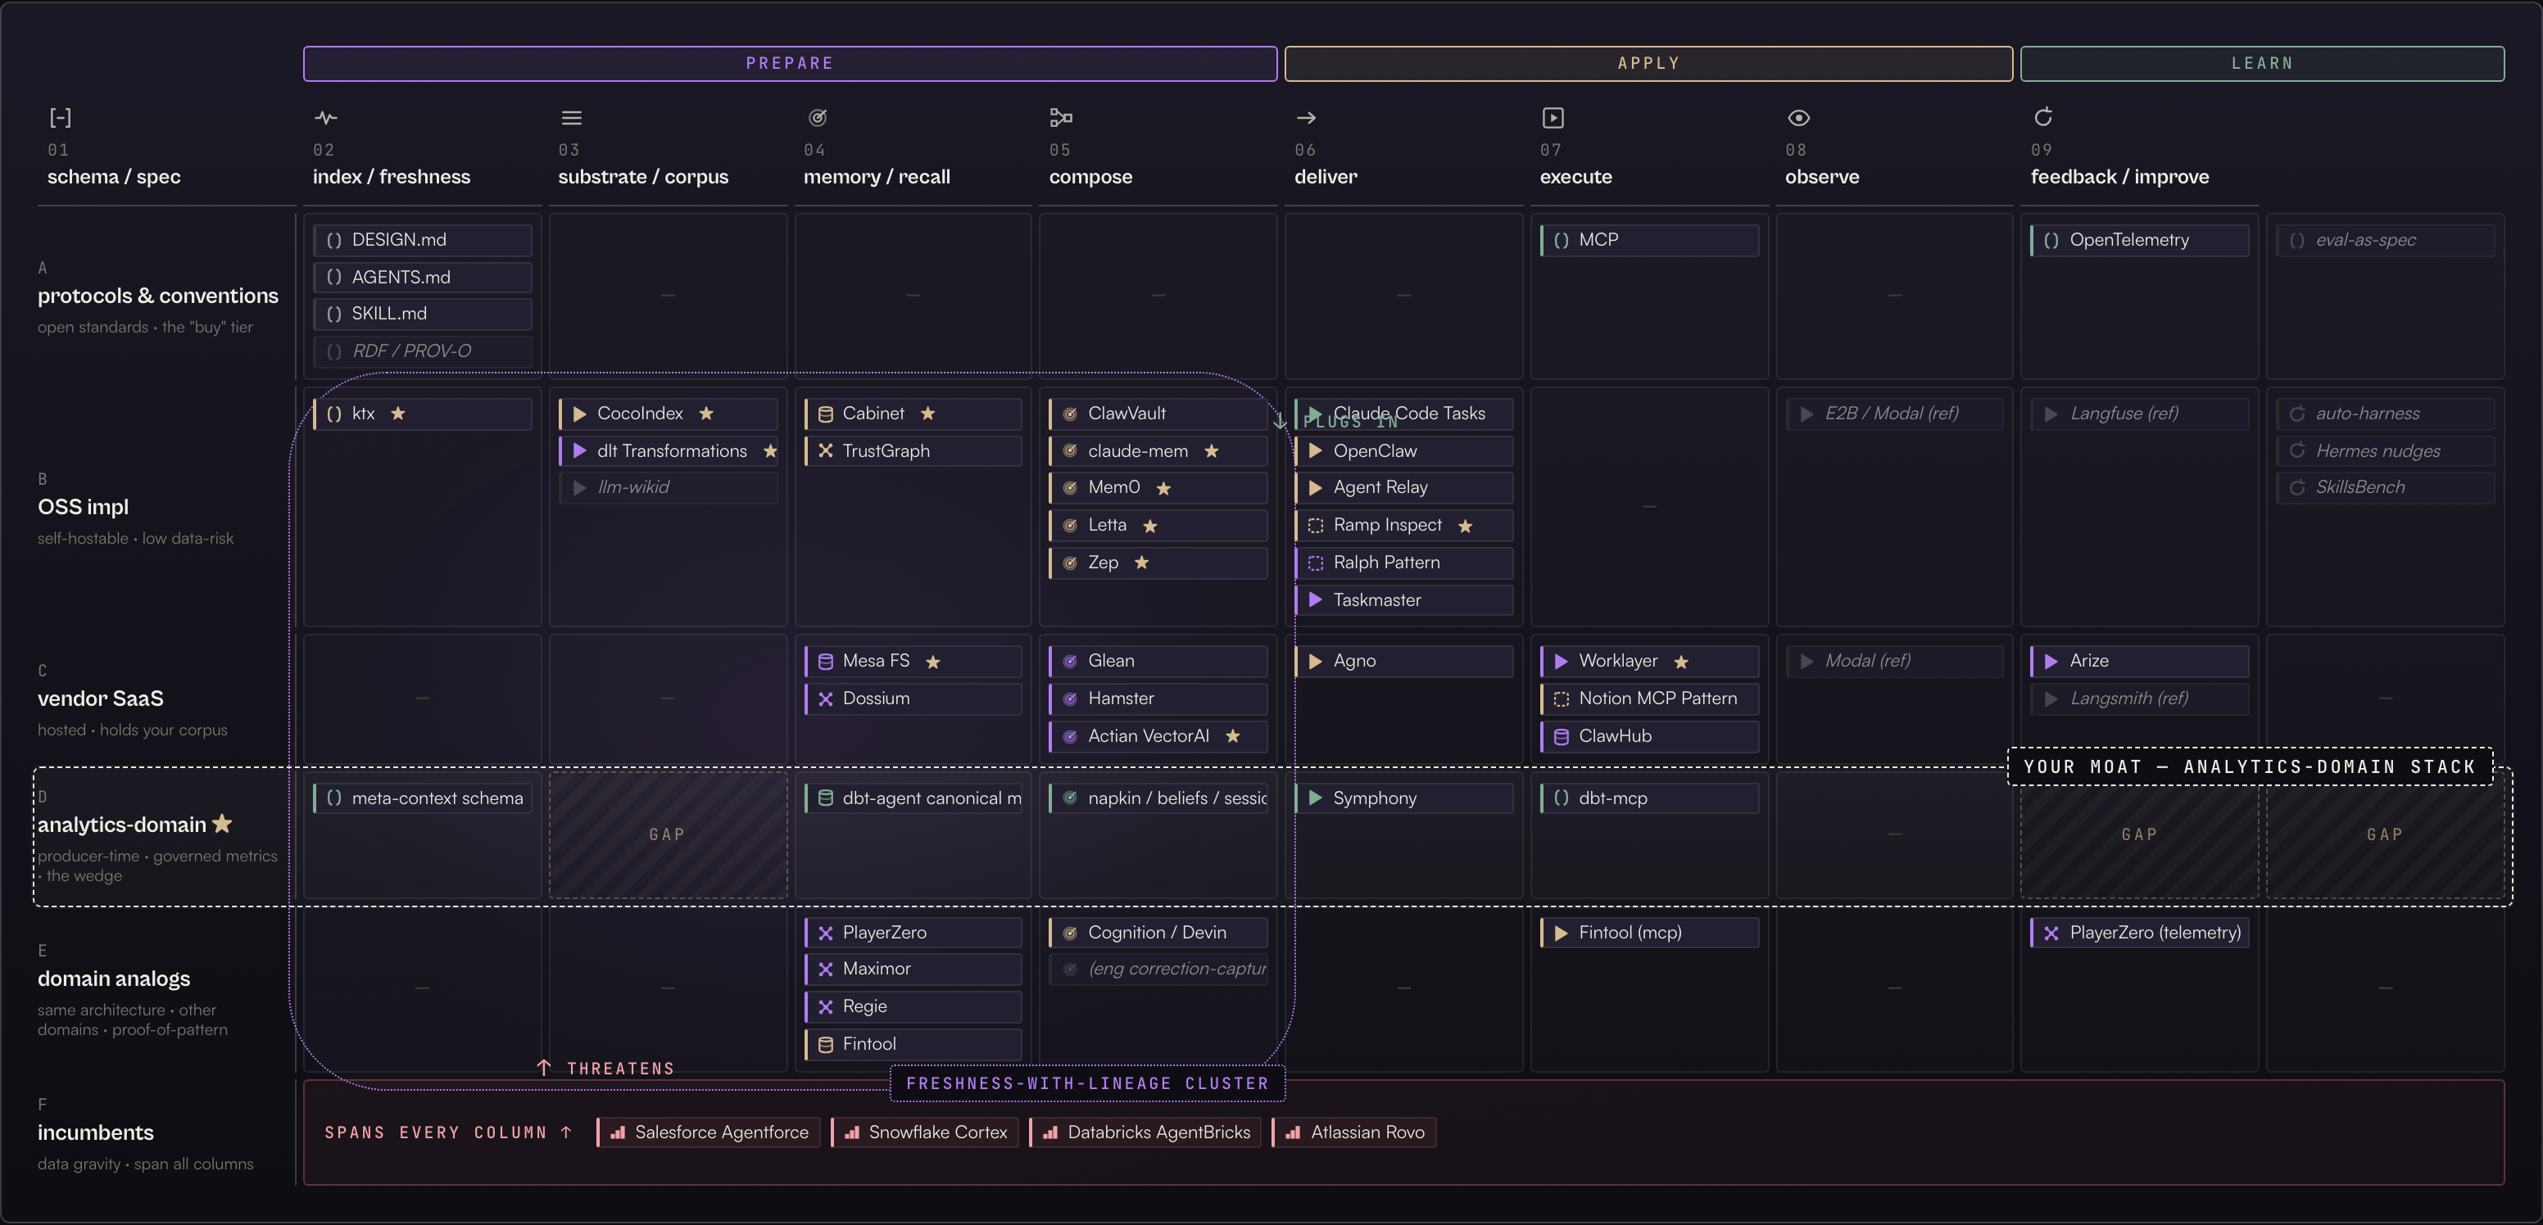Click the execute play-box icon
The image size is (2543, 1225).
pos(1553,119)
